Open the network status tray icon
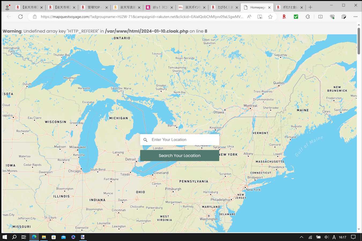The width and height of the screenshot is (362, 241). click(310, 237)
